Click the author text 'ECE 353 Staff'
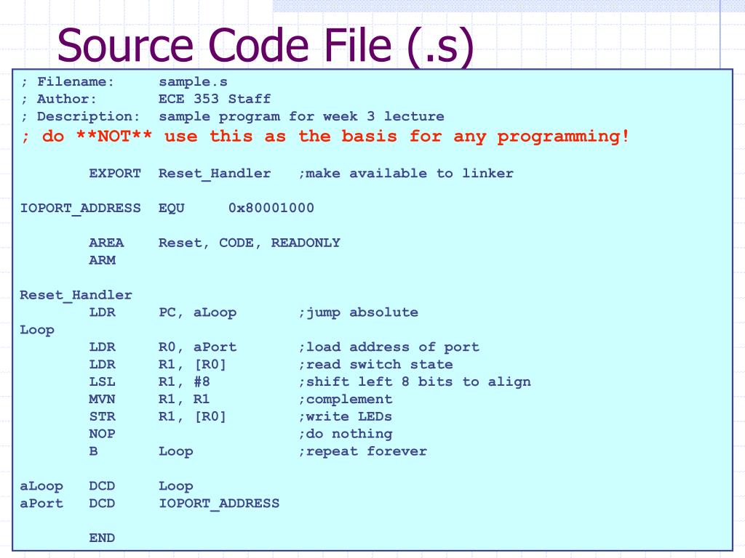The image size is (745, 558). (215, 99)
